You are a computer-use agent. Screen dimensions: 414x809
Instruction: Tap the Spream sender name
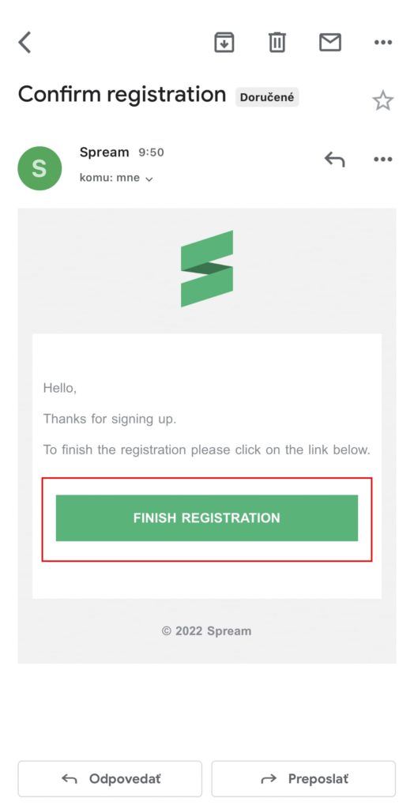tap(104, 152)
